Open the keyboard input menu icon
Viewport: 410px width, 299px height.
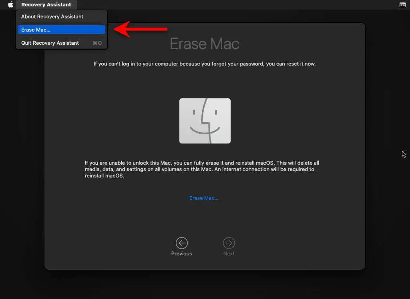pos(402,5)
